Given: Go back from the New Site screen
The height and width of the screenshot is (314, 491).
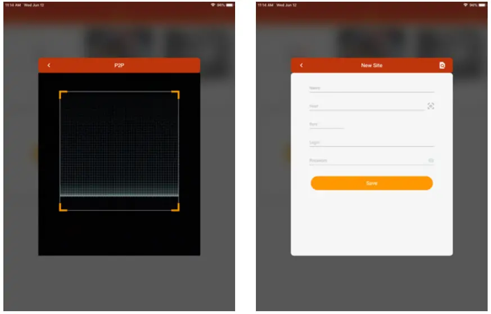Looking at the screenshot, I should (x=301, y=65).
